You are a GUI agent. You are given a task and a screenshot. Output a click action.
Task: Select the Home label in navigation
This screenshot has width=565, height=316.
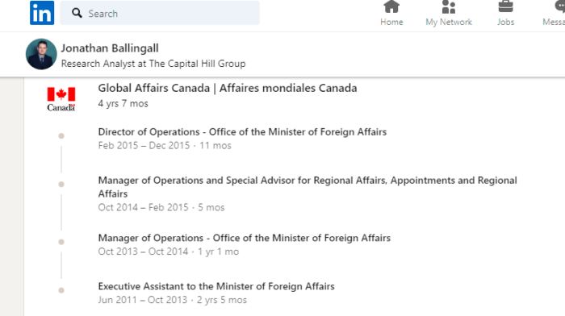(391, 22)
